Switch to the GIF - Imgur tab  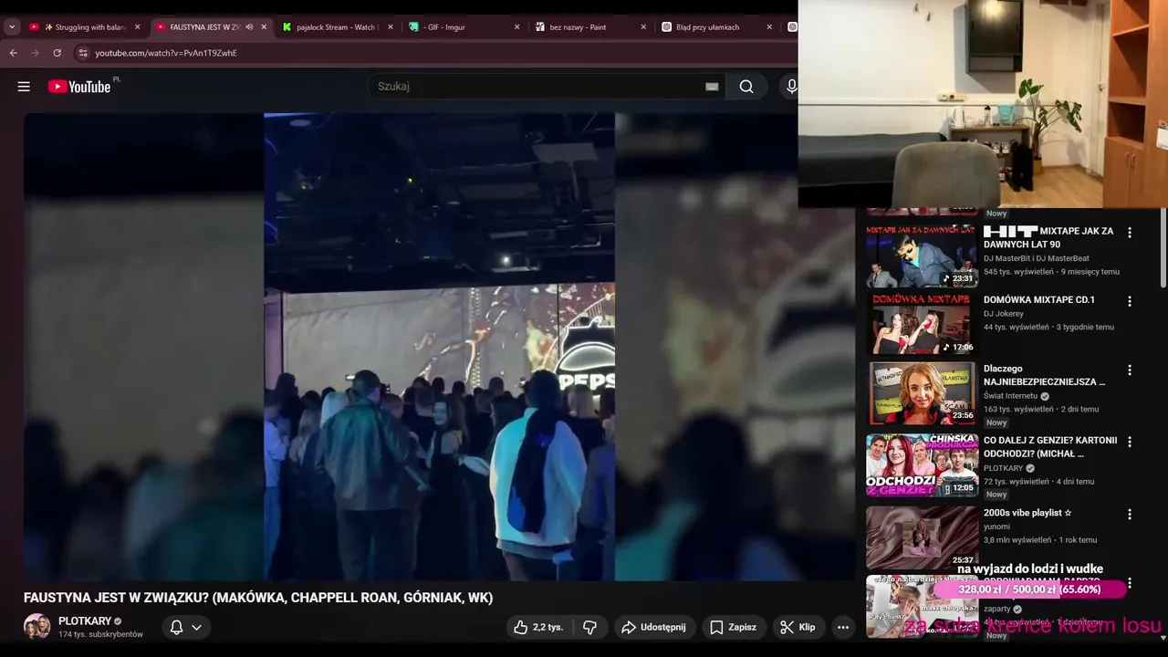(x=462, y=27)
